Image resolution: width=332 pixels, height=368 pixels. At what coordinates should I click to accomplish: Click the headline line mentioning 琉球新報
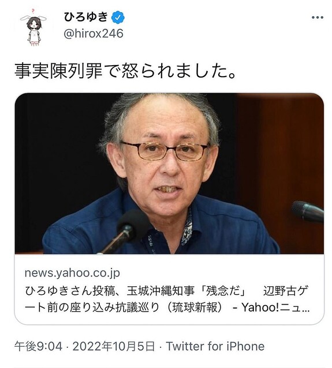166,307
